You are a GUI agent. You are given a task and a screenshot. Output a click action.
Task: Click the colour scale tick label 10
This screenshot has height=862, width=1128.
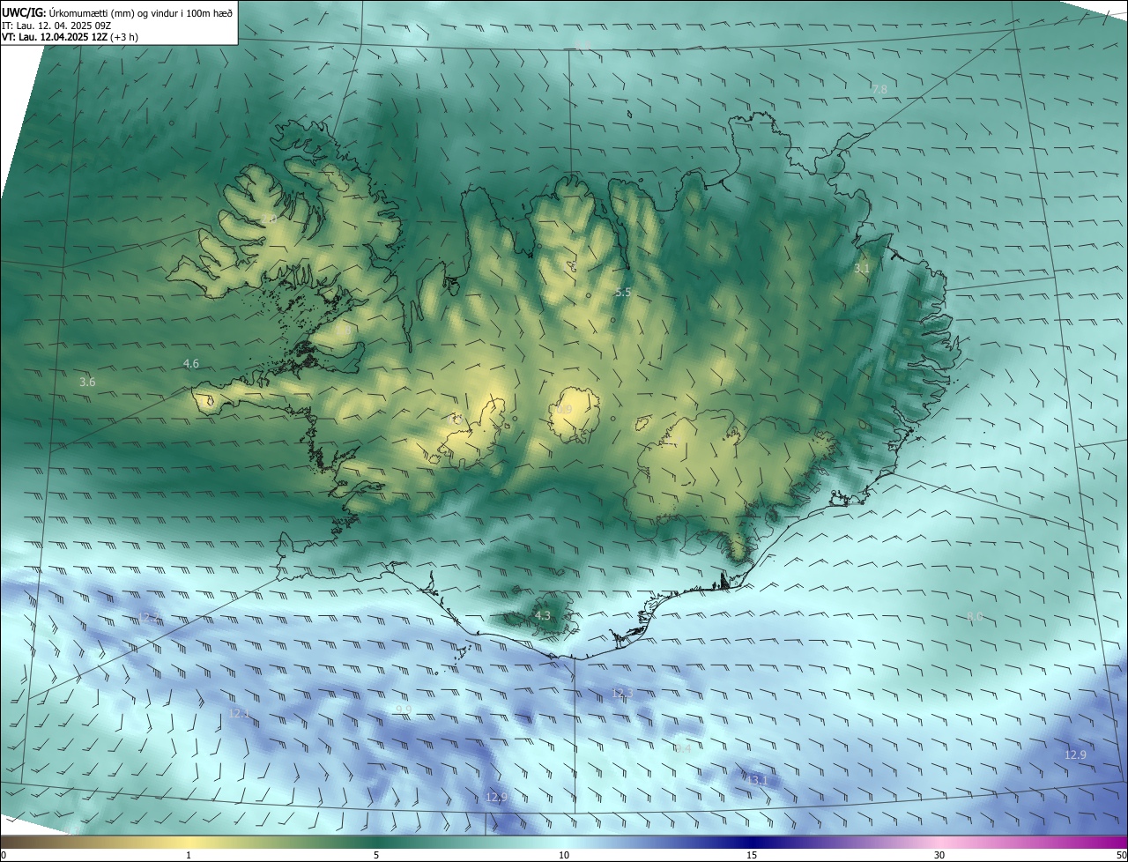click(564, 855)
